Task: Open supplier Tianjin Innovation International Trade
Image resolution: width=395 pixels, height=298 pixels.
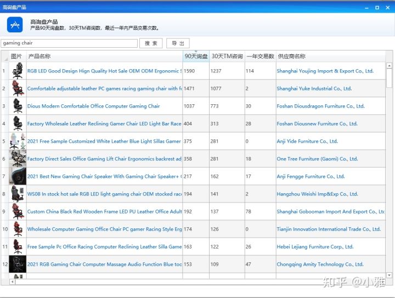Action: 329,229
